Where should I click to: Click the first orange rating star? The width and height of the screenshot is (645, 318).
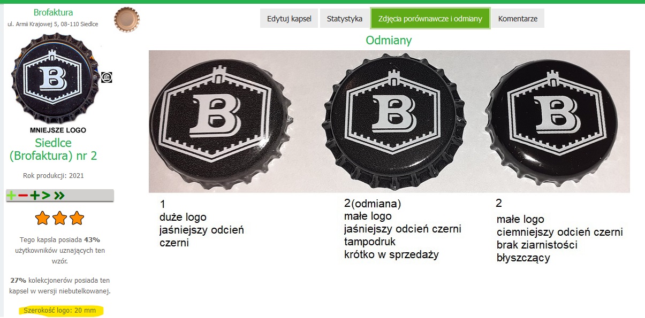(42, 218)
